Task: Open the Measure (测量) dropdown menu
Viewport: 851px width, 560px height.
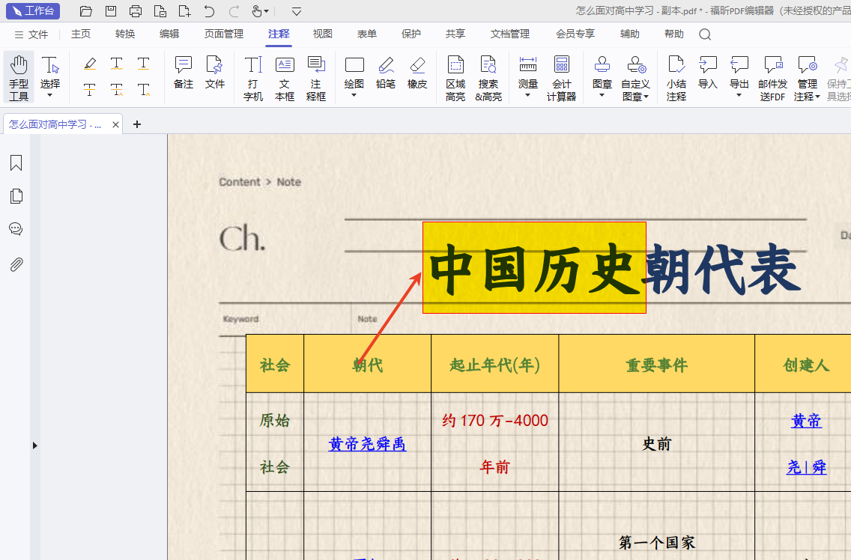Action: (528, 95)
